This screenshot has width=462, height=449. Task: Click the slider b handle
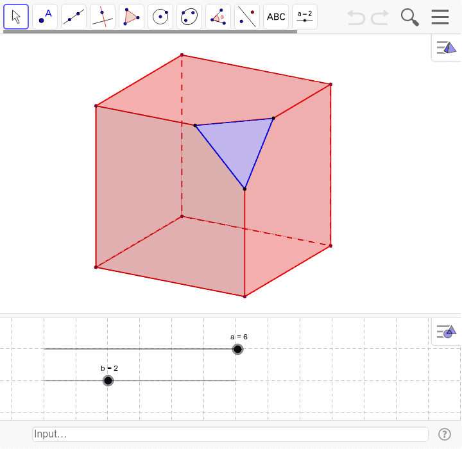click(x=108, y=380)
